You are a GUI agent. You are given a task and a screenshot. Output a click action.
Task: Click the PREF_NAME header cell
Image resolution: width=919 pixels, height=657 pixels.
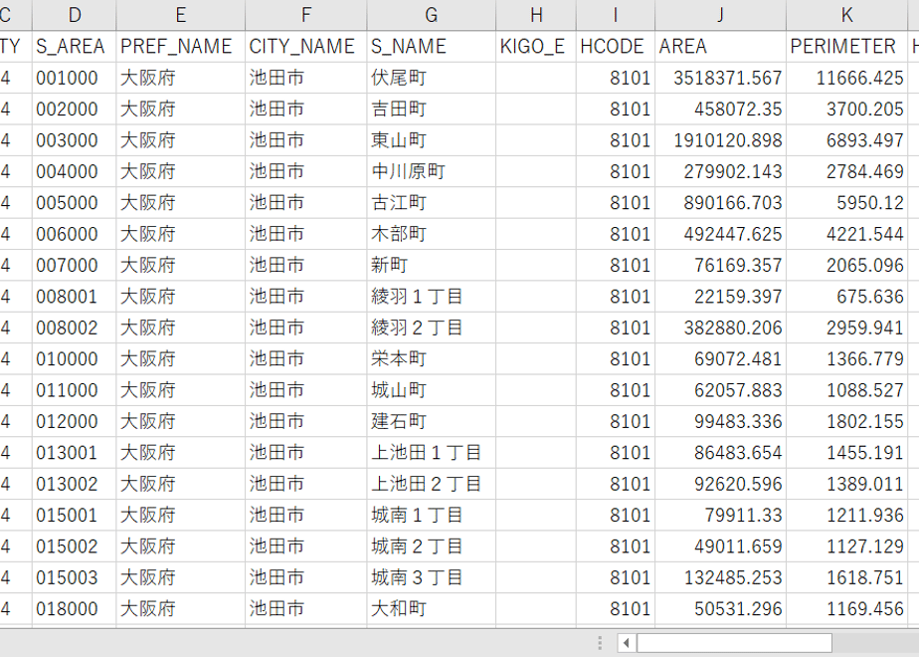point(181,47)
